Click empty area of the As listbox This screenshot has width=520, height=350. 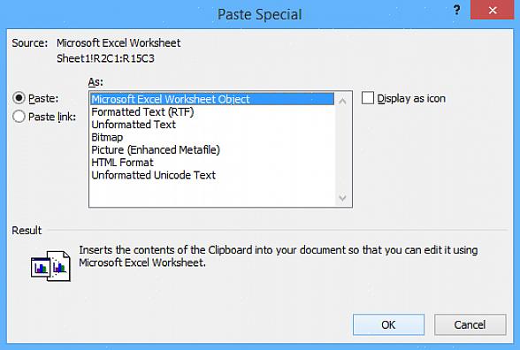click(x=212, y=194)
